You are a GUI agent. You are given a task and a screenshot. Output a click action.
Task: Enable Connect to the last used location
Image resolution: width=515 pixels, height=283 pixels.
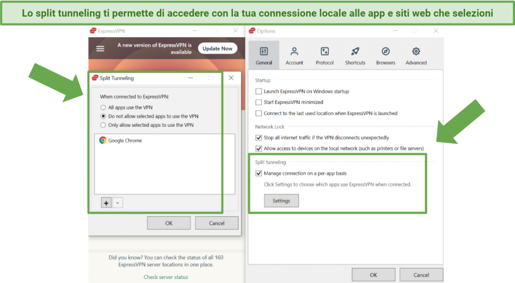coord(259,113)
